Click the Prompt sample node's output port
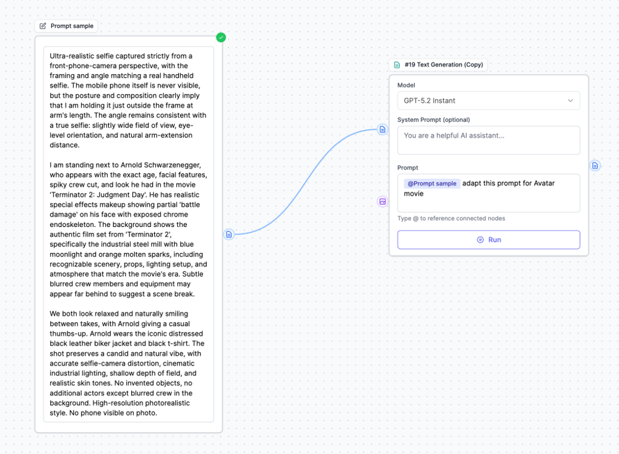The height and width of the screenshot is (454, 619). click(229, 234)
